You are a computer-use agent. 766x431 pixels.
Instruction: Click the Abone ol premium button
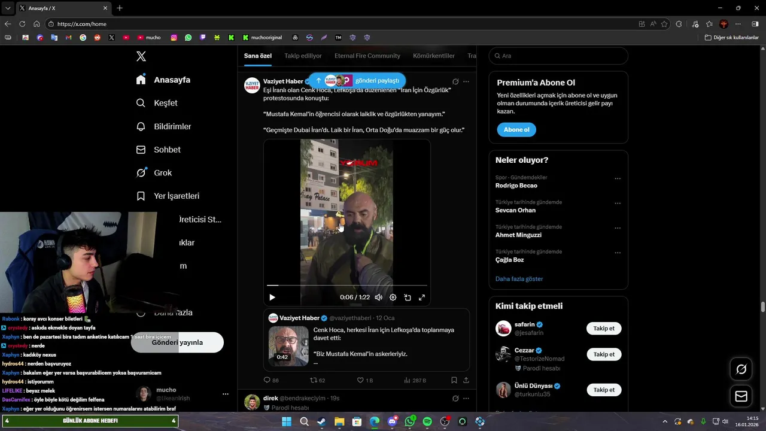point(516,129)
